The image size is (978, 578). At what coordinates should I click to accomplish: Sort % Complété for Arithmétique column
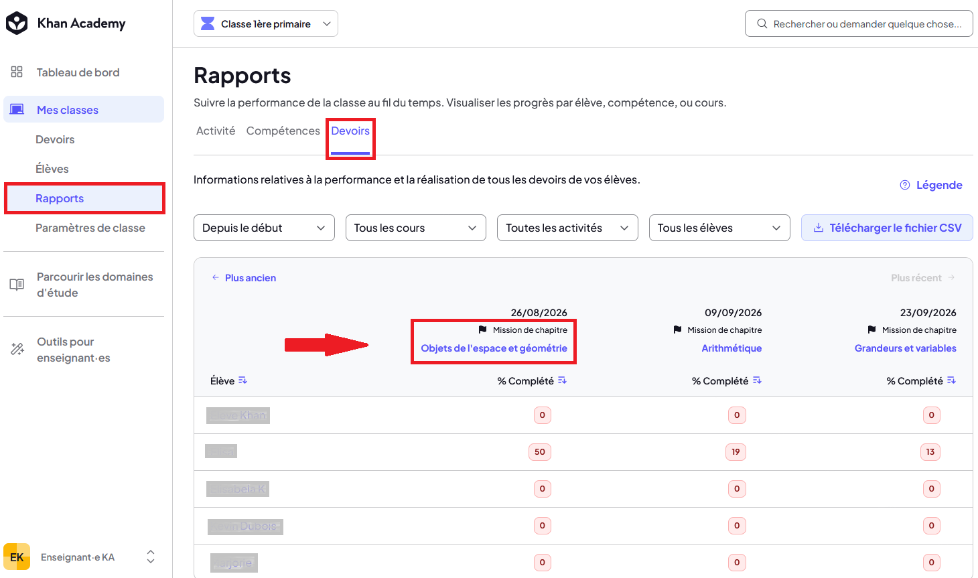[x=757, y=380]
